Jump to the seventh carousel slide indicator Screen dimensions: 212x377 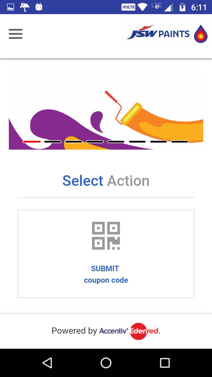click(158, 142)
